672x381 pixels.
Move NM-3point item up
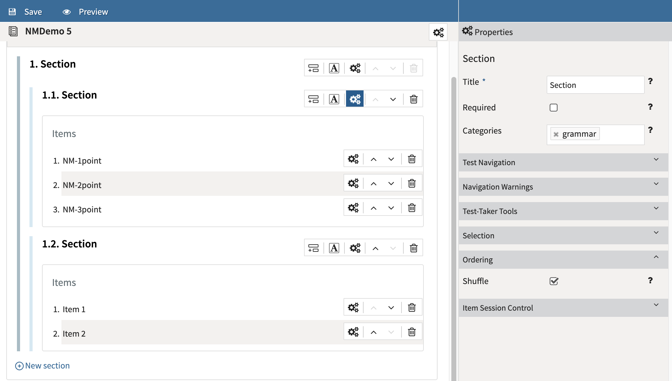[x=374, y=208]
